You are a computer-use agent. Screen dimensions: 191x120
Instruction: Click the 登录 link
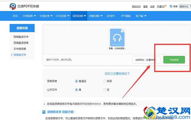click(x=145, y=7)
